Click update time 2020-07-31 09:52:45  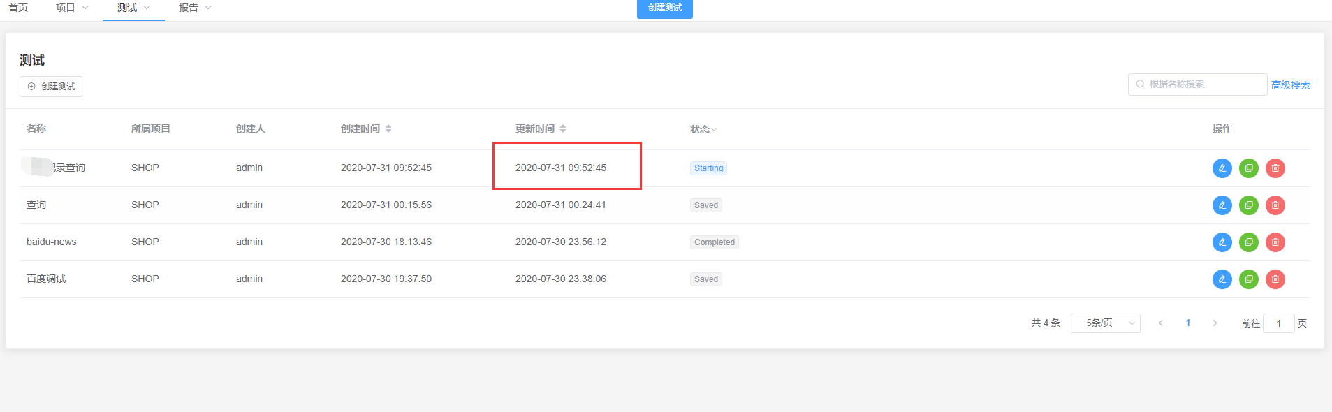pos(561,168)
